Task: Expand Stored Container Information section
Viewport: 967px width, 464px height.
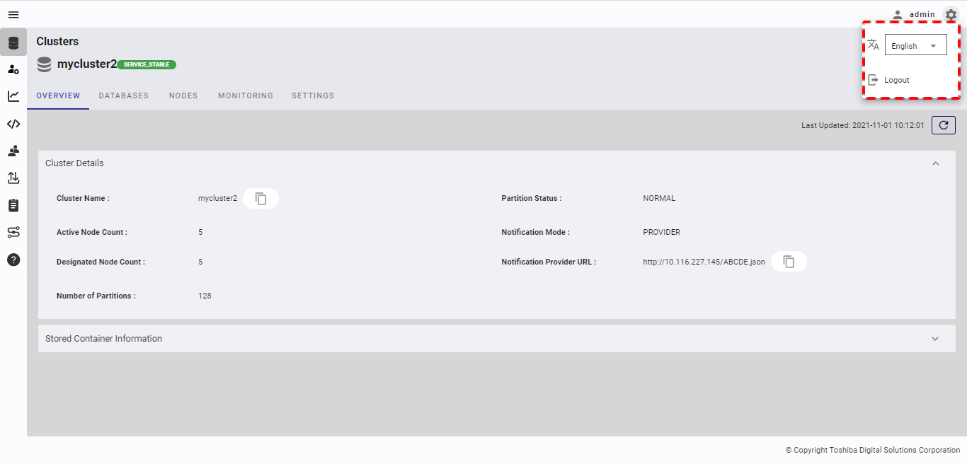Action: click(496, 339)
